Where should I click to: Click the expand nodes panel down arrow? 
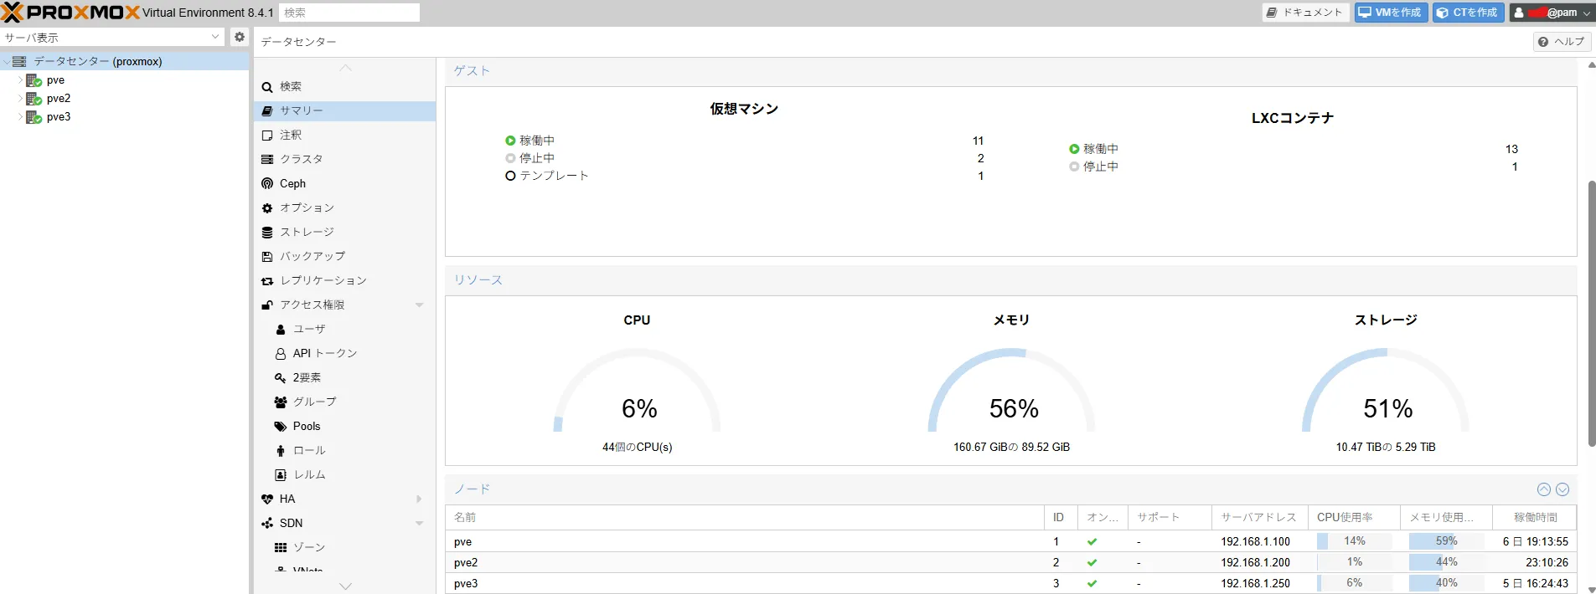[1562, 489]
